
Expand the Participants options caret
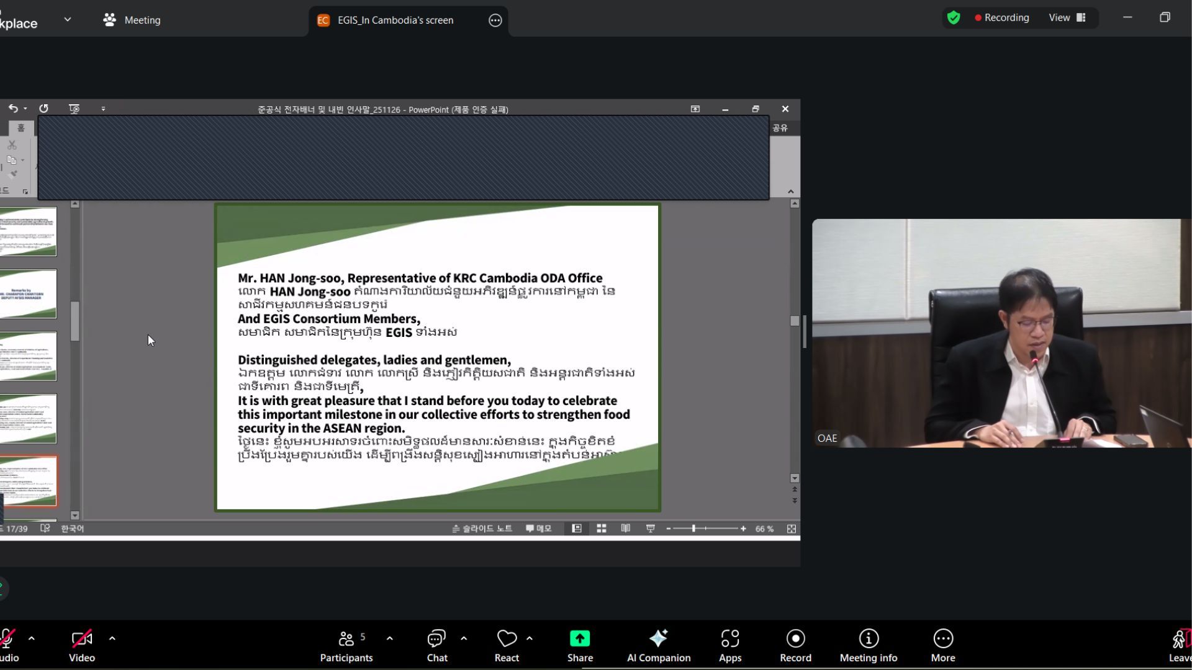390,638
